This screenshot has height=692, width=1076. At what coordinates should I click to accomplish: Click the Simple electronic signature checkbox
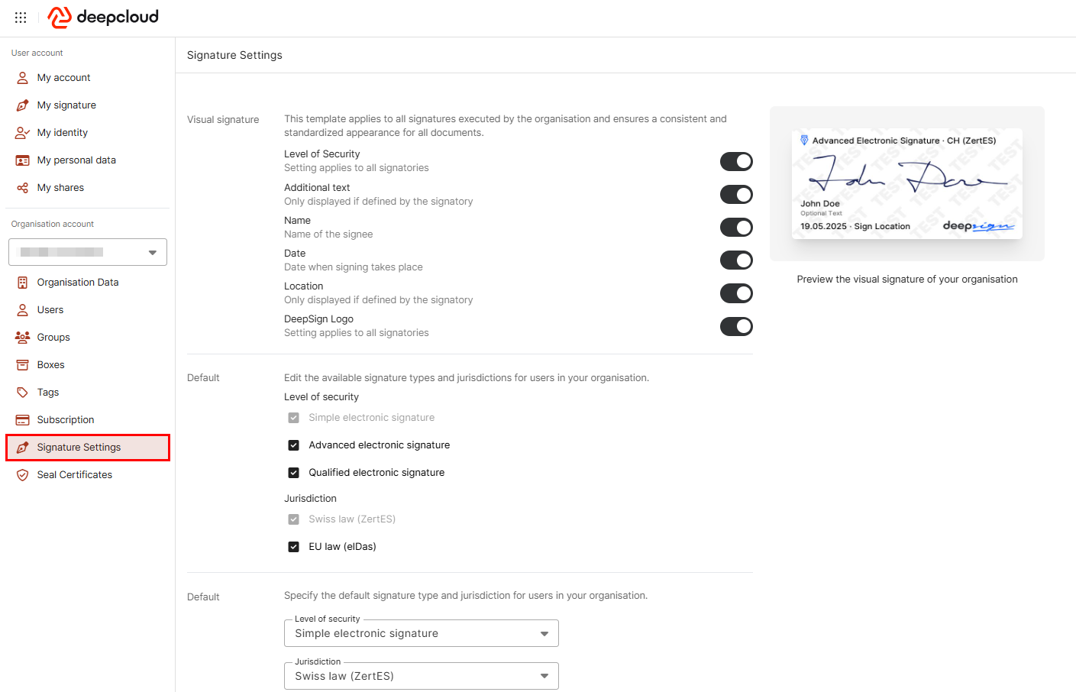pos(293,418)
